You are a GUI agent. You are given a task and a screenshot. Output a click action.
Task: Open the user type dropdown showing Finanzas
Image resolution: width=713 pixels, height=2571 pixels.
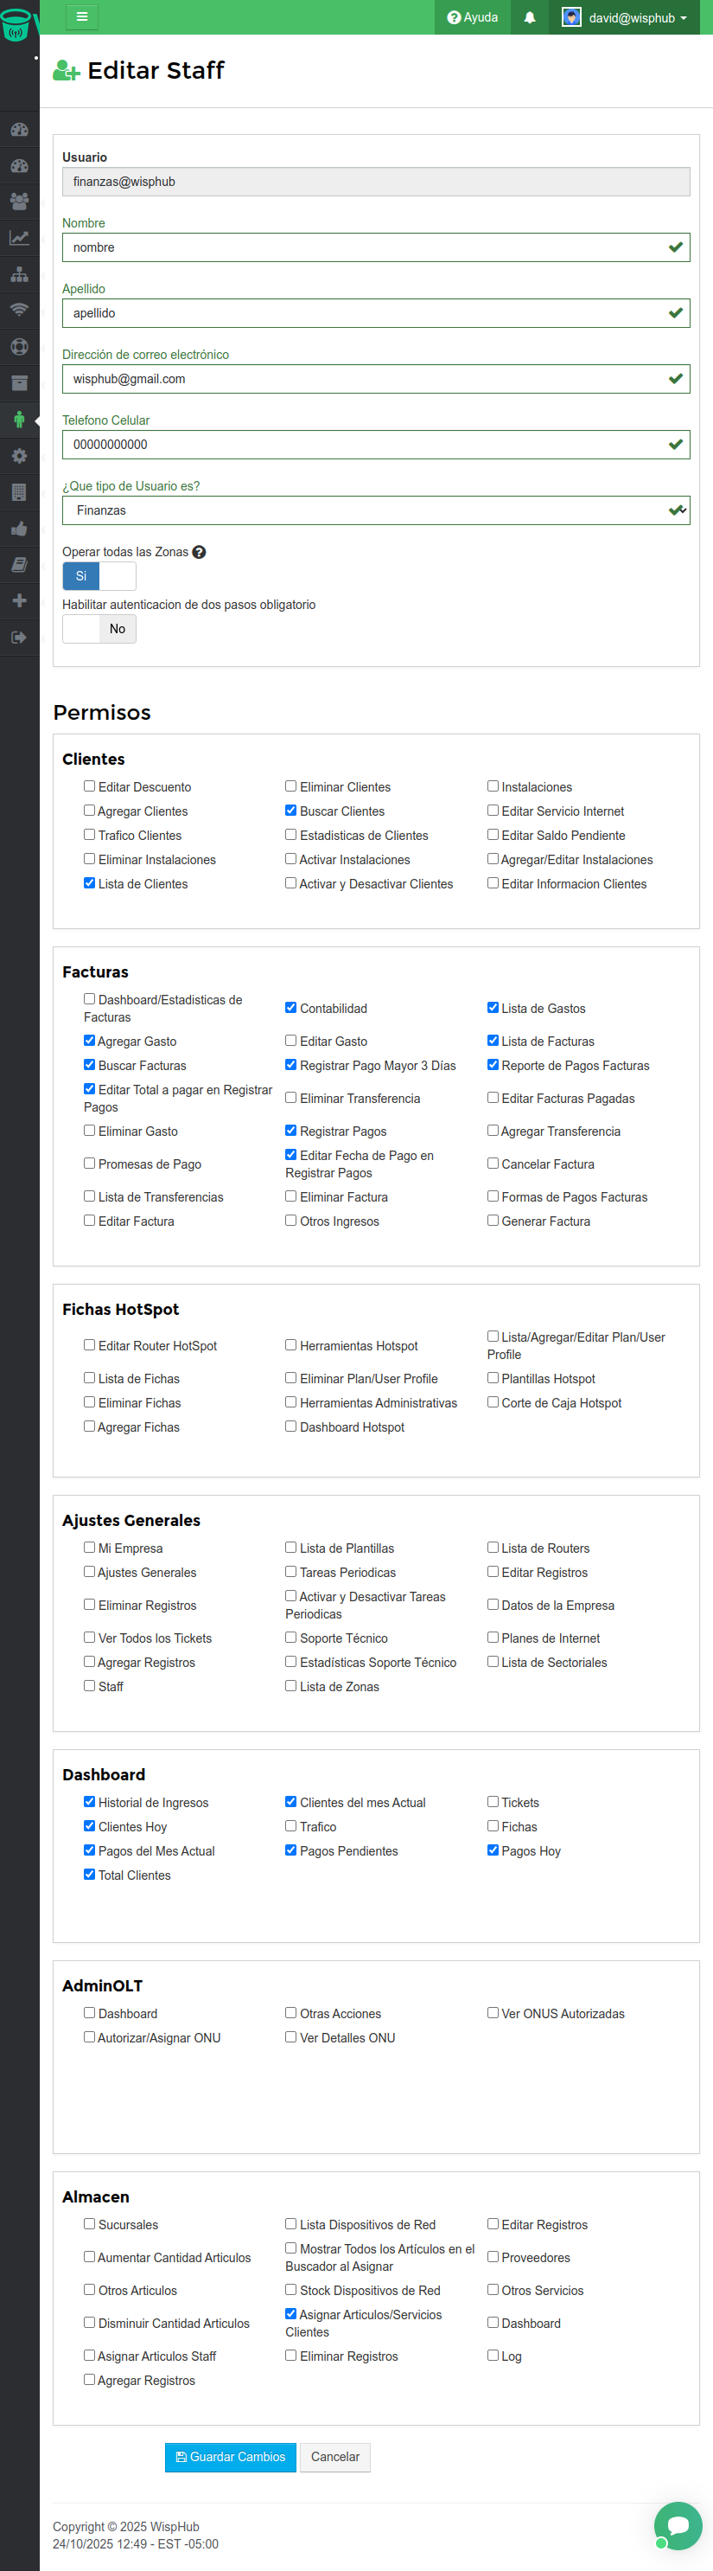pos(375,510)
